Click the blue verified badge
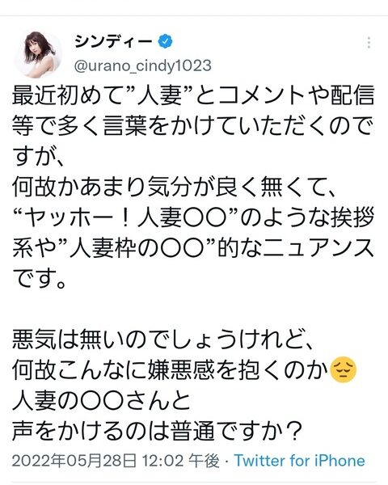The height and width of the screenshot is (485, 388). [x=166, y=41]
